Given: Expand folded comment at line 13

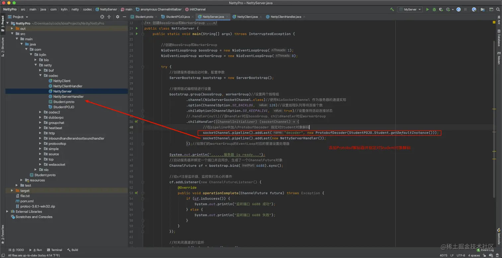Looking at the screenshot, I should 143,23.
